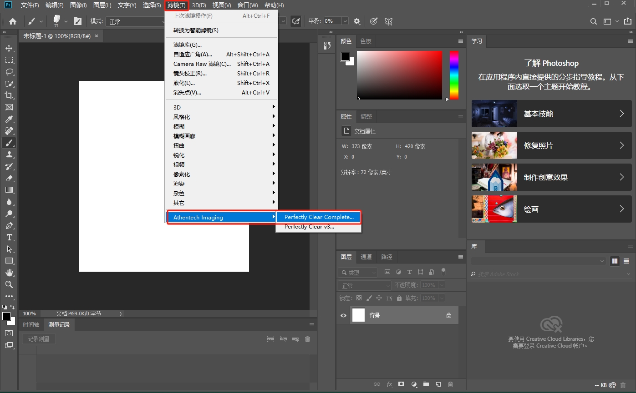
Task: Select the Hand tool
Action: (9, 273)
